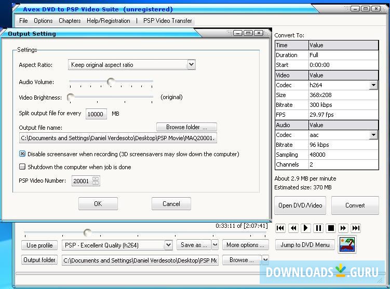Minimize the Avex main window
This screenshot has width=390, height=289.
click(355, 9)
